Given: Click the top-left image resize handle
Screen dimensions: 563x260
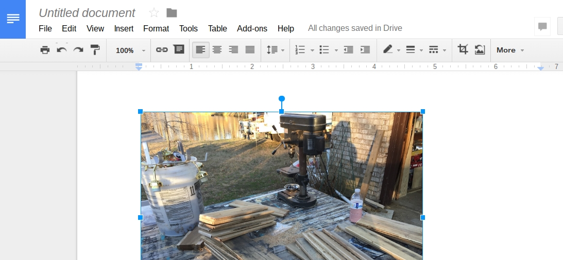Looking at the screenshot, I should [141, 112].
